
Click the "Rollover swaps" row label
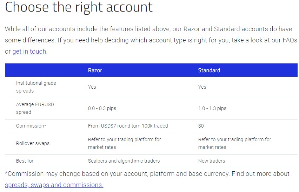[33, 143]
